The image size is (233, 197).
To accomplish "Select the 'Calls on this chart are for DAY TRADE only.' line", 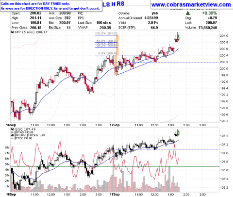I will (x=35, y=3).
